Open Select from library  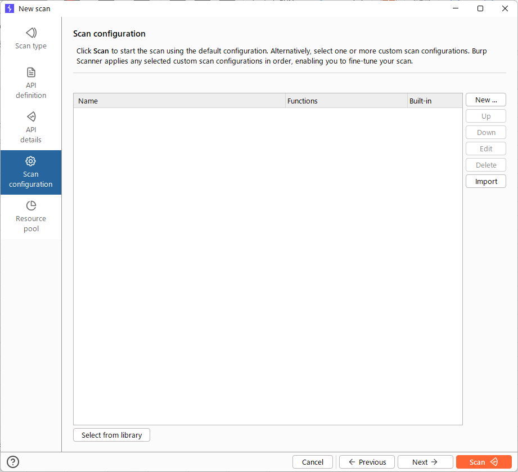pyautogui.click(x=111, y=435)
